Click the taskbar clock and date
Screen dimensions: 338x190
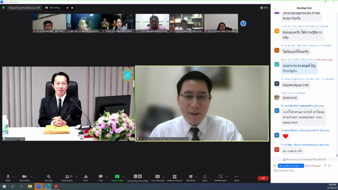[x=332, y=186]
